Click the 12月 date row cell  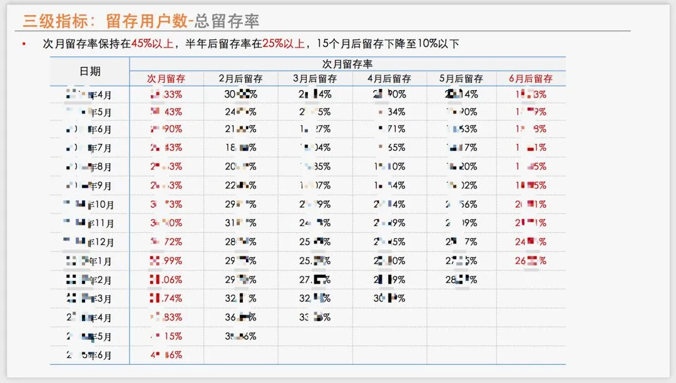[88, 242]
